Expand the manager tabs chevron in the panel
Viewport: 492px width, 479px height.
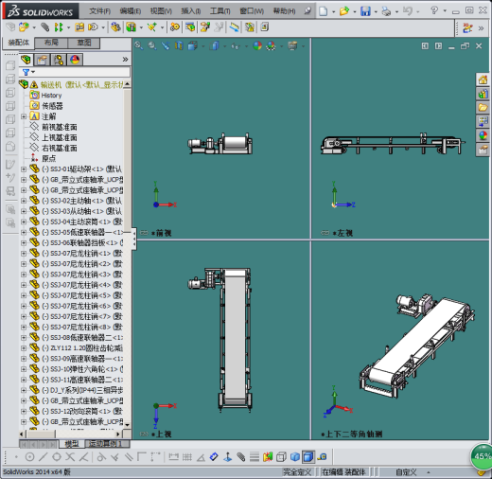[x=125, y=60]
